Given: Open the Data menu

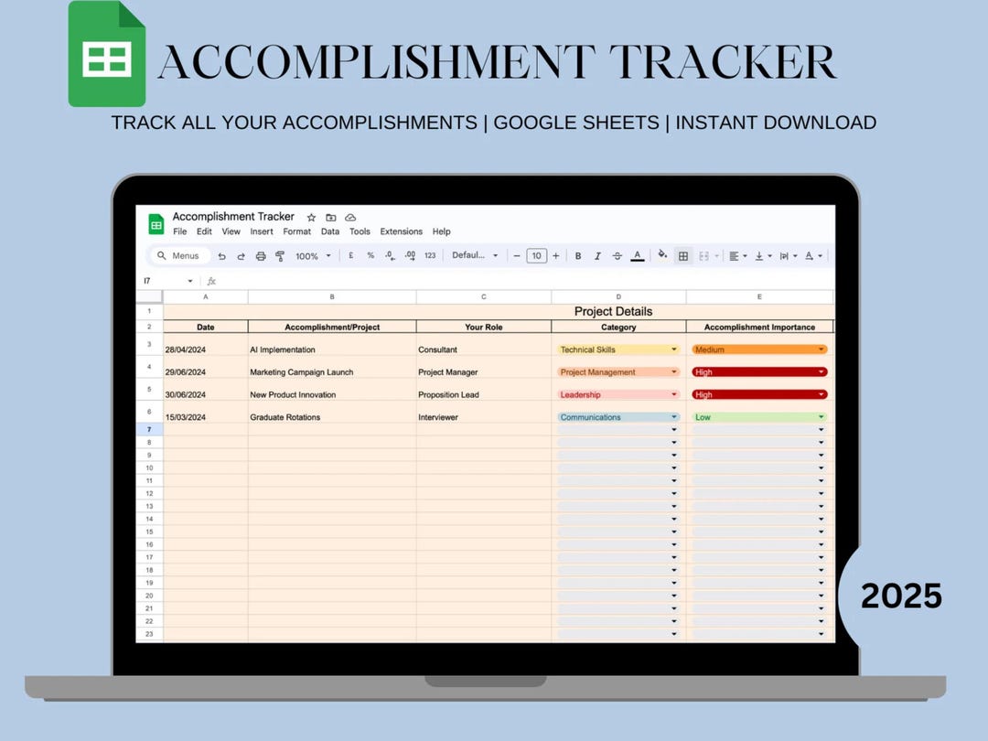Looking at the screenshot, I should click(330, 231).
